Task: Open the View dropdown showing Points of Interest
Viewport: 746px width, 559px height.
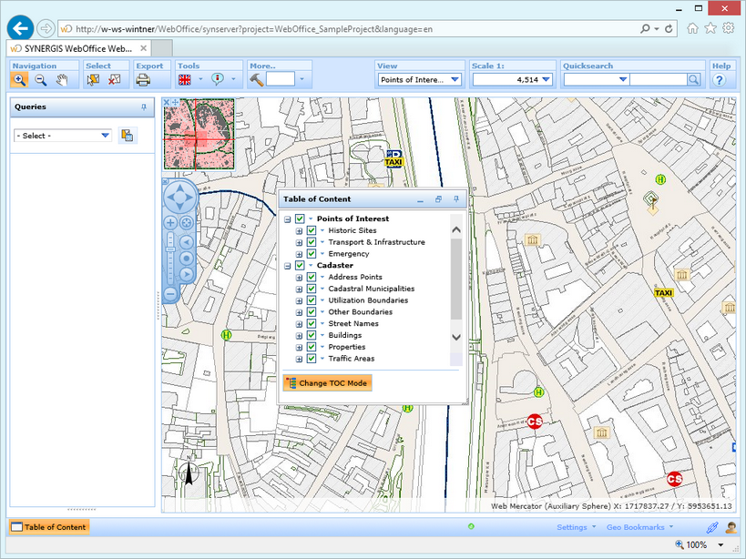Action: click(419, 79)
